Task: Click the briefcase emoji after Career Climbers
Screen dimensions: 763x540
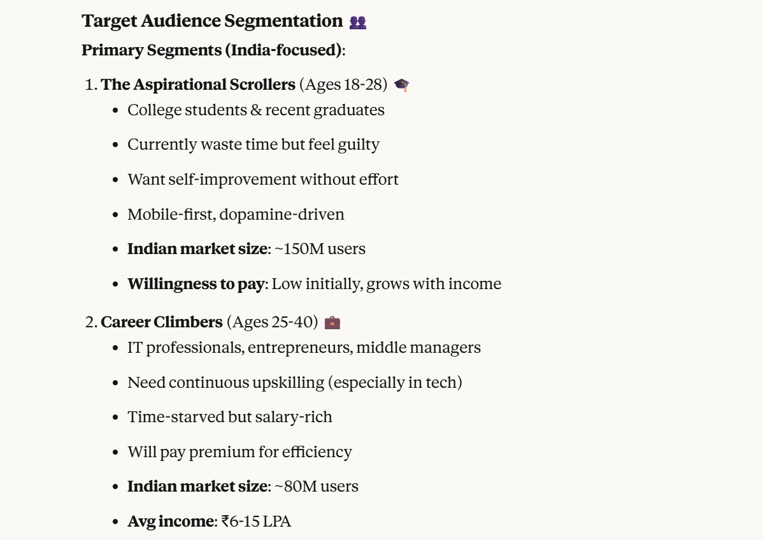Action: click(x=332, y=322)
